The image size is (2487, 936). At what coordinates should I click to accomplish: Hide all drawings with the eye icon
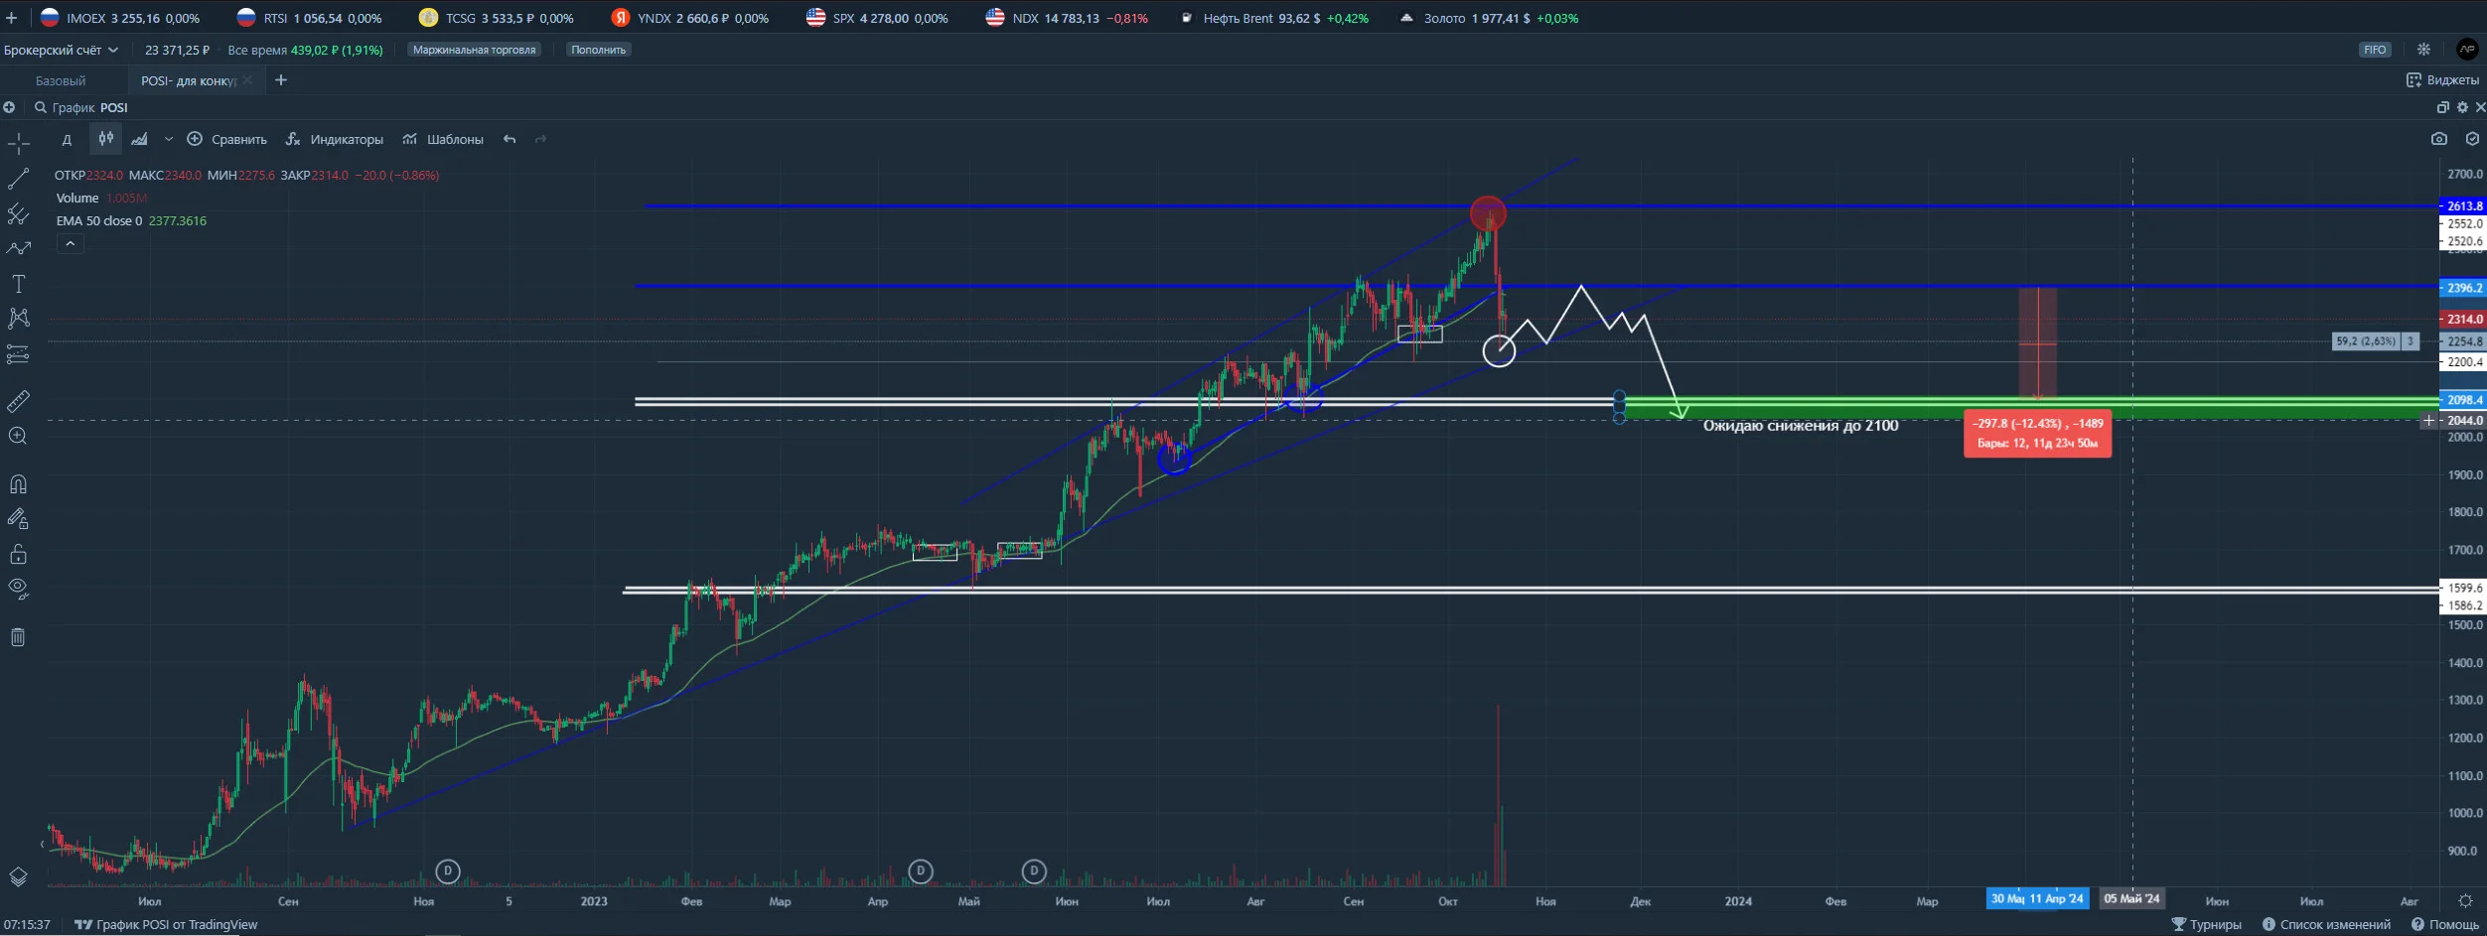pyautogui.click(x=18, y=590)
